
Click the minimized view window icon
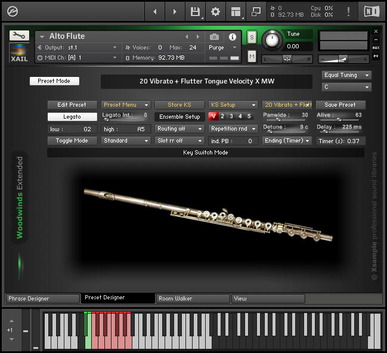pyautogui.click(x=256, y=11)
